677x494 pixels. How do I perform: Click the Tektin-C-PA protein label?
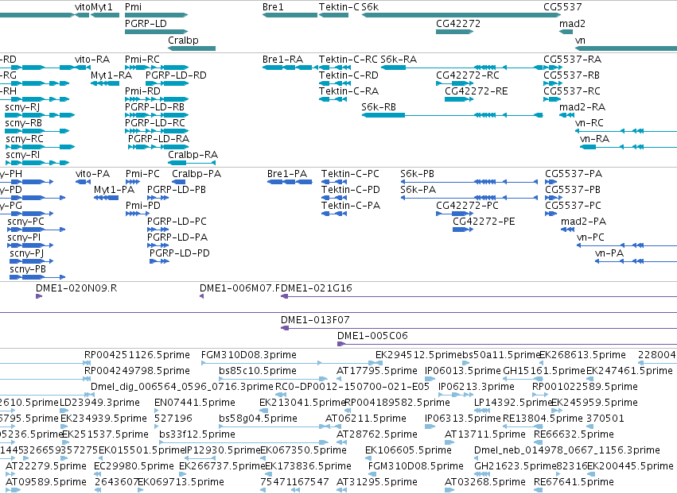point(351,206)
